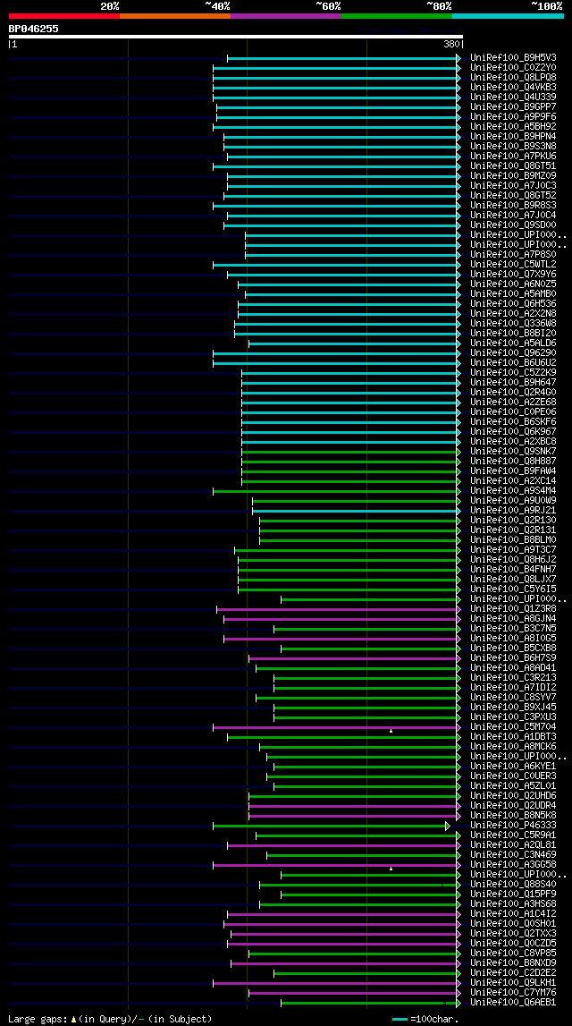Screen dimensions: 572x1026
Task: Select the UniRef100_A1DBT3 hit
Action: (x=513, y=737)
